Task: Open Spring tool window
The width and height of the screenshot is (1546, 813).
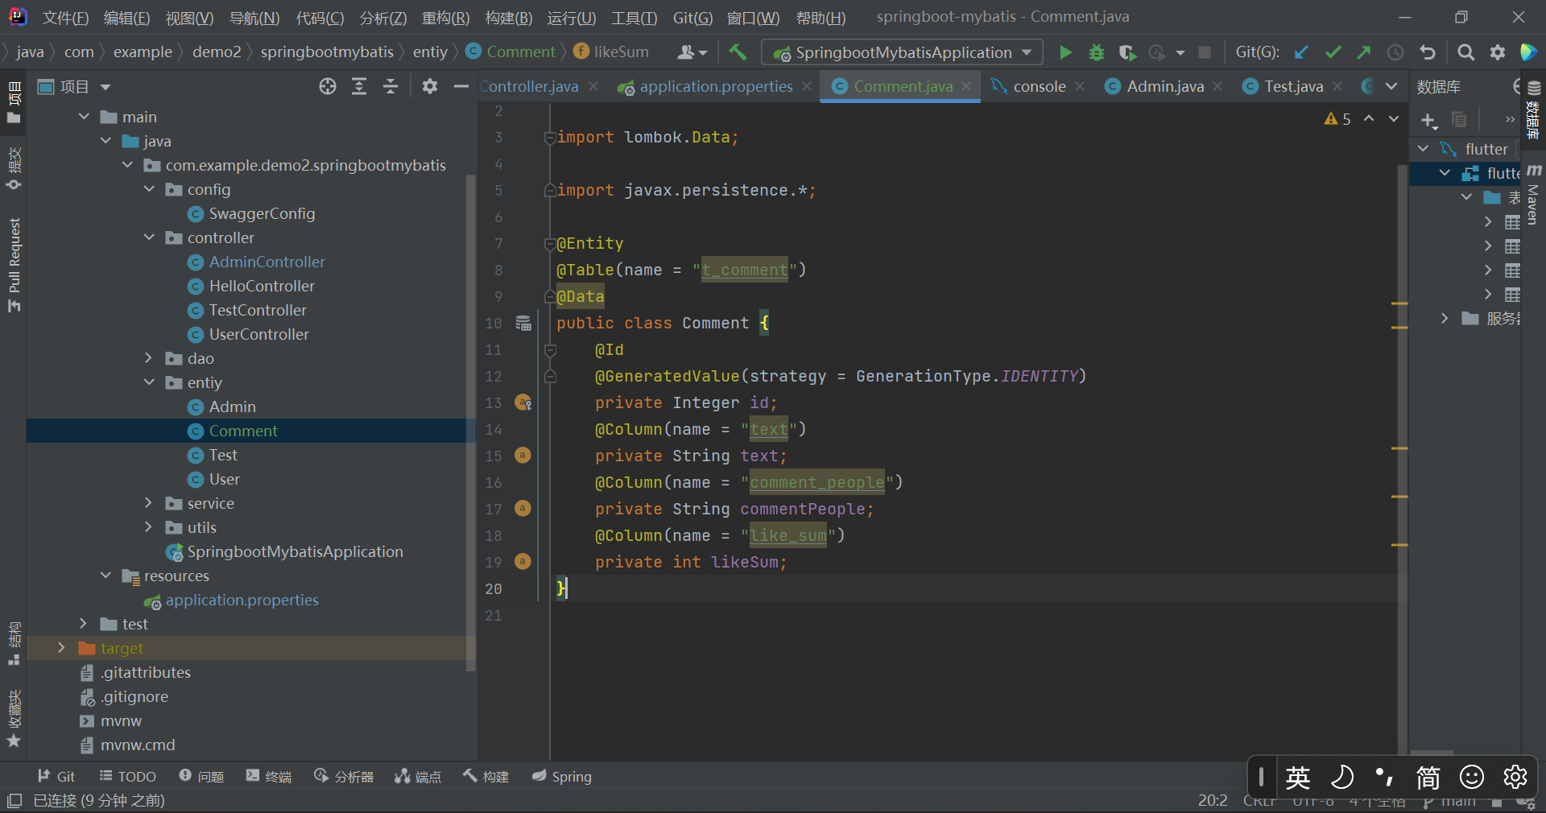Action: (561, 777)
